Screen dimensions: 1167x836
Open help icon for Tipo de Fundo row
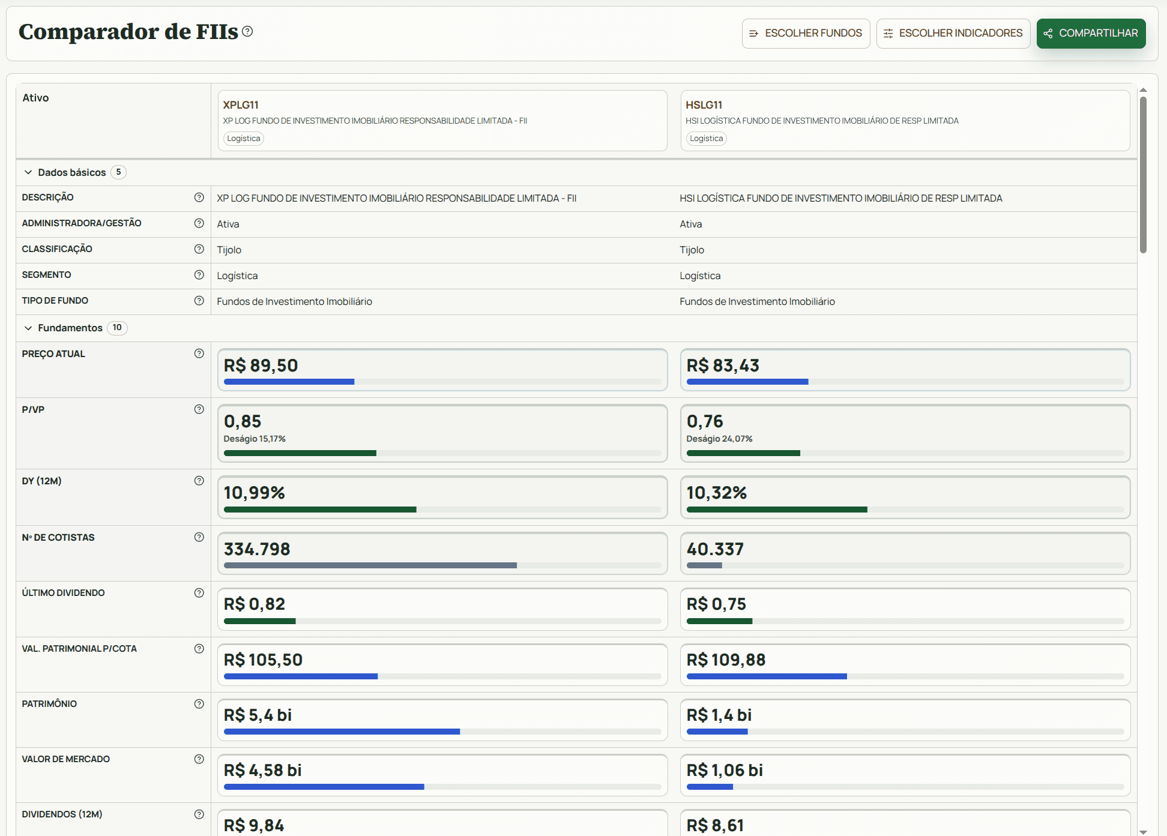[x=199, y=301]
